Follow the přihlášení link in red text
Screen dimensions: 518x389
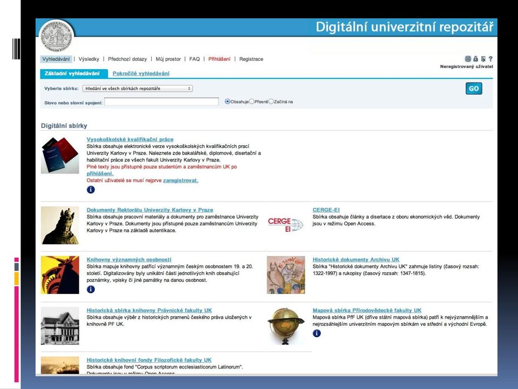[100, 173]
